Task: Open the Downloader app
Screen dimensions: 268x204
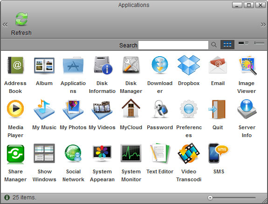Action: click(160, 65)
